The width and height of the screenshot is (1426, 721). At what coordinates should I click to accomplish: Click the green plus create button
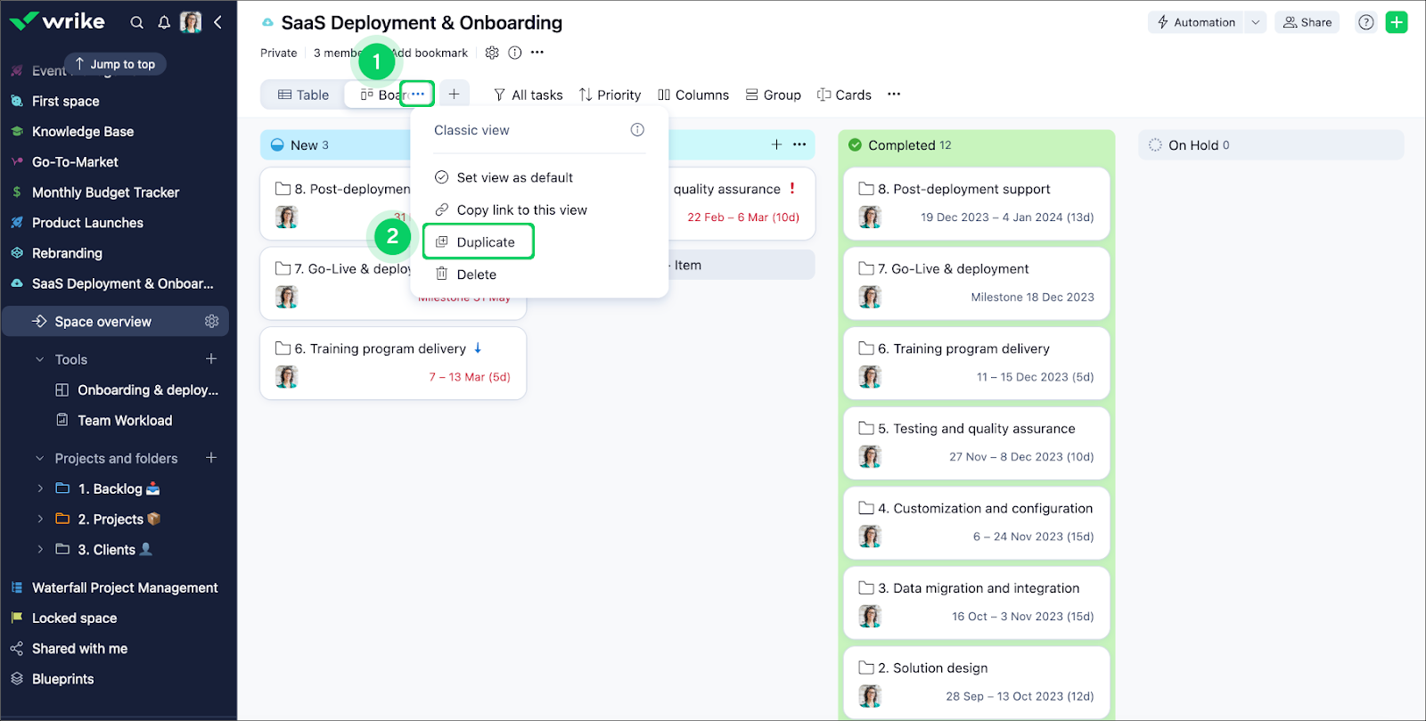click(x=1397, y=22)
